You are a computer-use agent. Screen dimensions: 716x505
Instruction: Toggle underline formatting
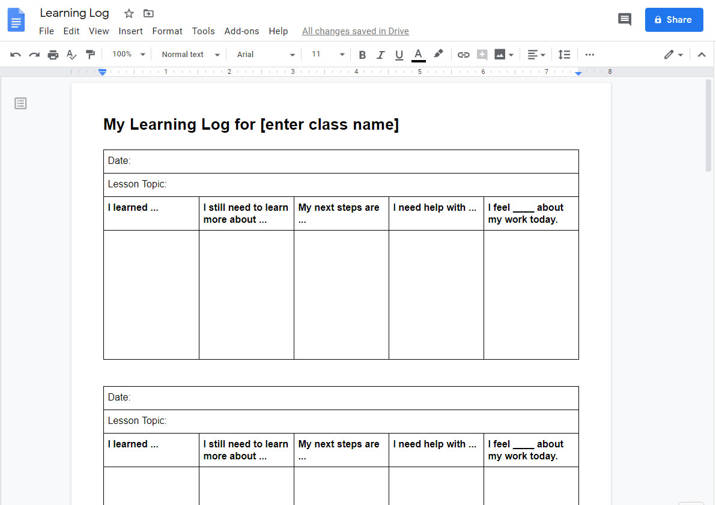pos(399,54)
